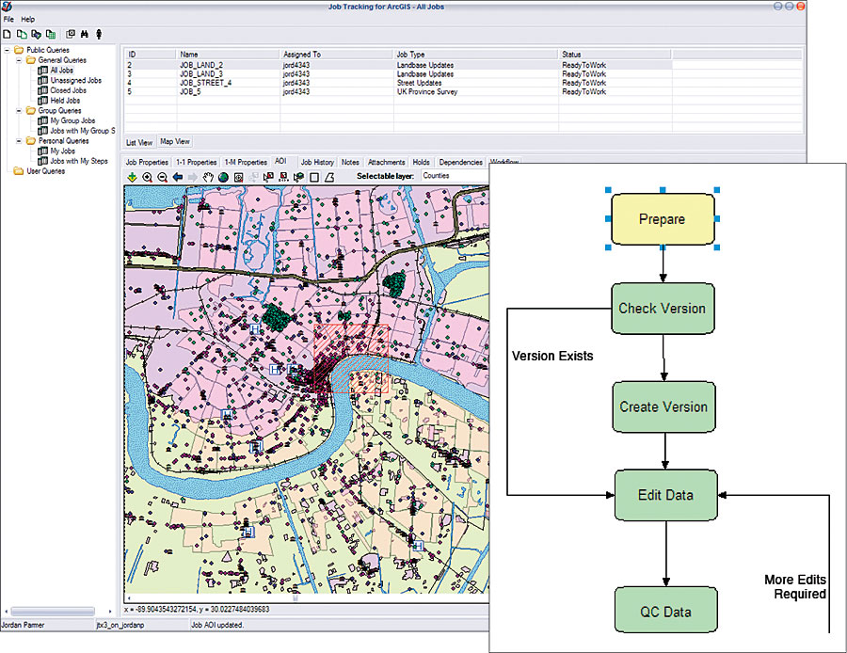The height and width of the screenshot is (653, 847).
Task: Select Jobs with My Steps query
Action: coord(79,161)
